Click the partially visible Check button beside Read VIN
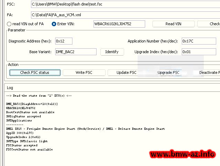The height and width of the screenshot is (166, 220). click(x=210, y=24)
